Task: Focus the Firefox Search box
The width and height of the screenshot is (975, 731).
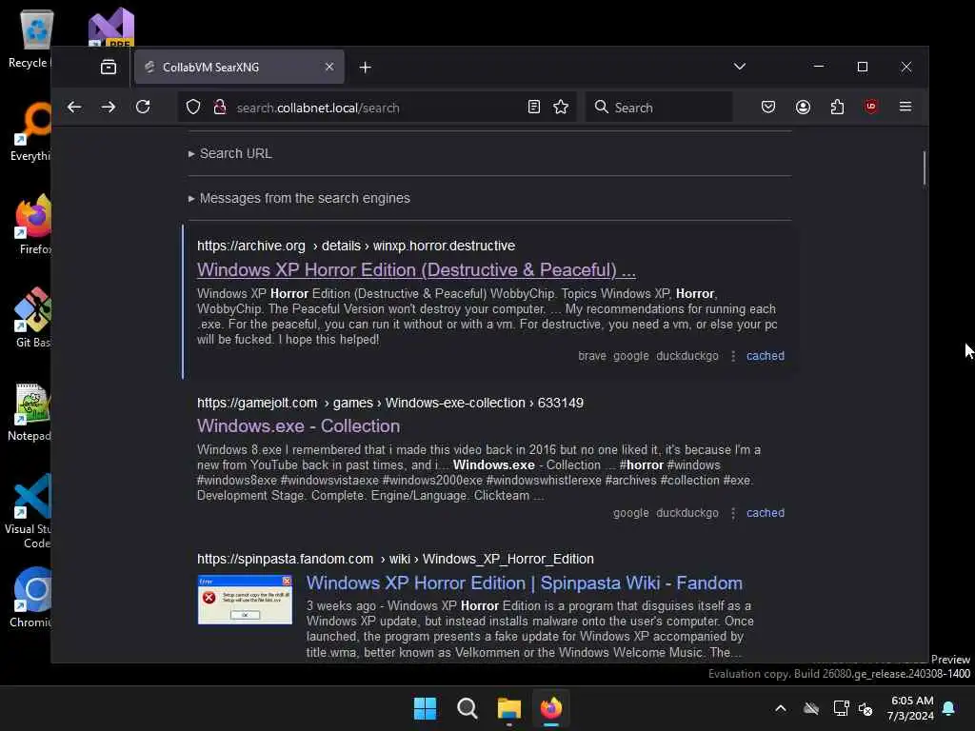Action: click(659, 108)
